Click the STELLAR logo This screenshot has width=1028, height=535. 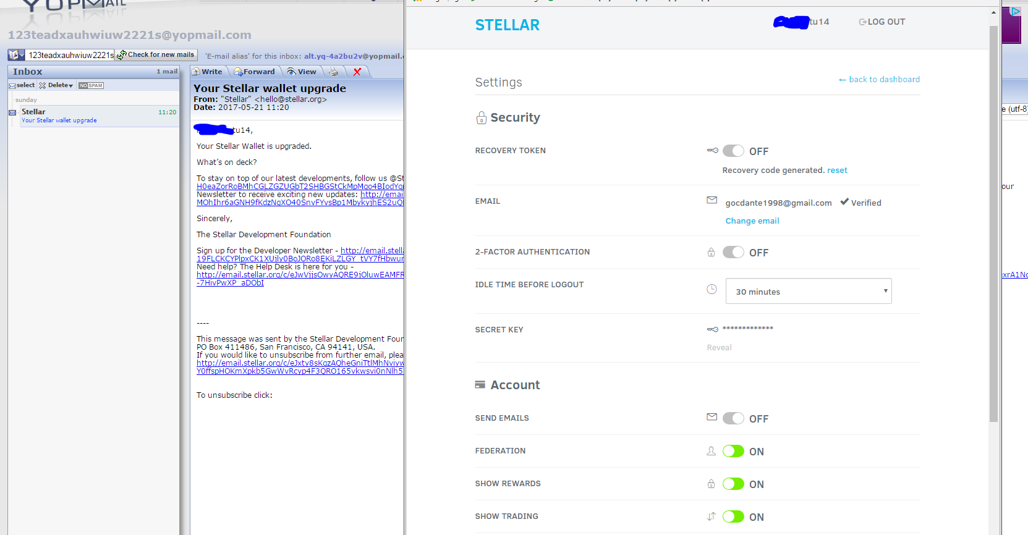point(507,25)
